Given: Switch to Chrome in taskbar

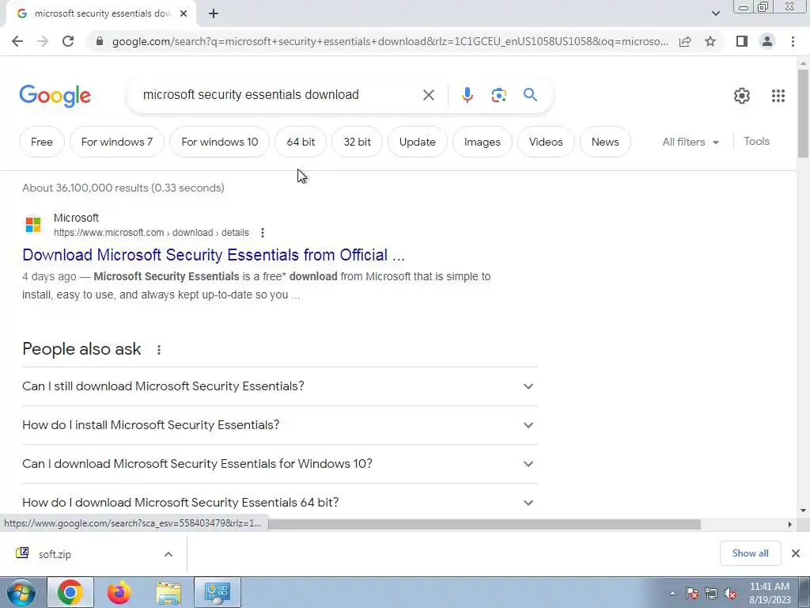Looking at the screenshot, I should tap(70, 592).
